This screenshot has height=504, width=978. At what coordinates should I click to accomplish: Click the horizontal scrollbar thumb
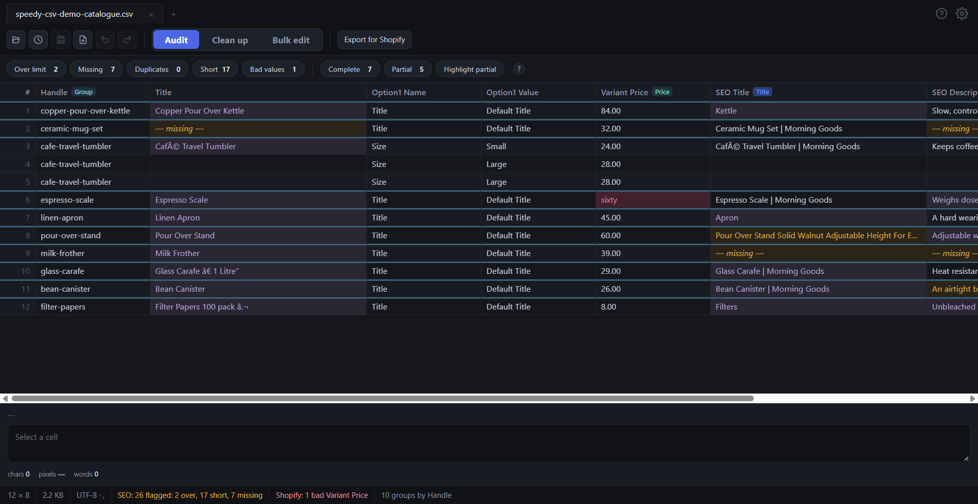tap(383, 399)
